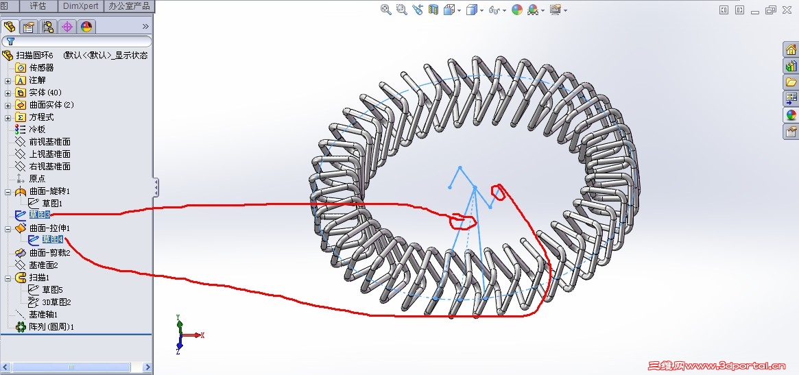Screen dimensions: 799x375
Task: Click the Display Style cube icon
Action: point(472,10)
